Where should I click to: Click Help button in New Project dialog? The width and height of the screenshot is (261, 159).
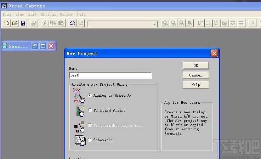tap(196, 85)
